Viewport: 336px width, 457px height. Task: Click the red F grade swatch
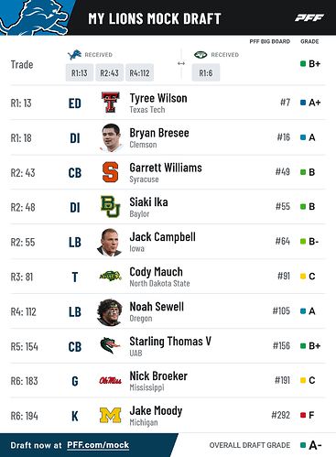303,415
